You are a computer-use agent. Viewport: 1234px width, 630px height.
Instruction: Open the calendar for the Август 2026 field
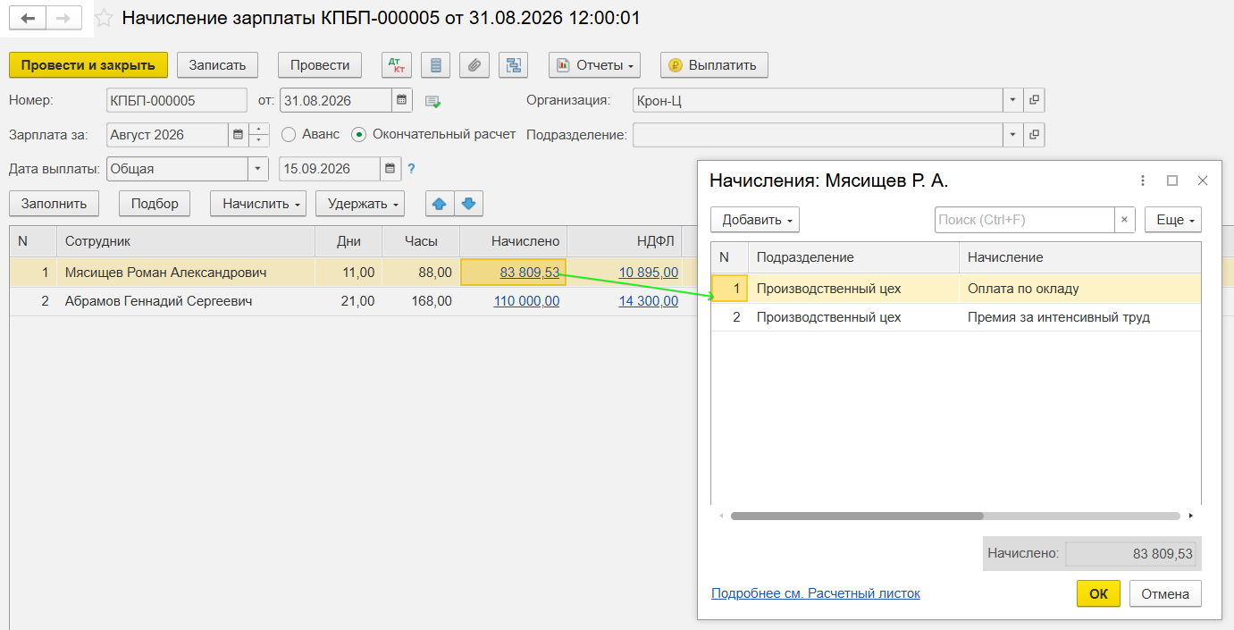pos(238,135)
